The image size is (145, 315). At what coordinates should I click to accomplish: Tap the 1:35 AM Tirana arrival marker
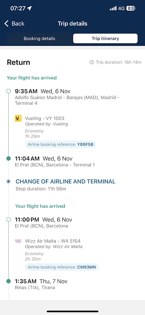8,281
